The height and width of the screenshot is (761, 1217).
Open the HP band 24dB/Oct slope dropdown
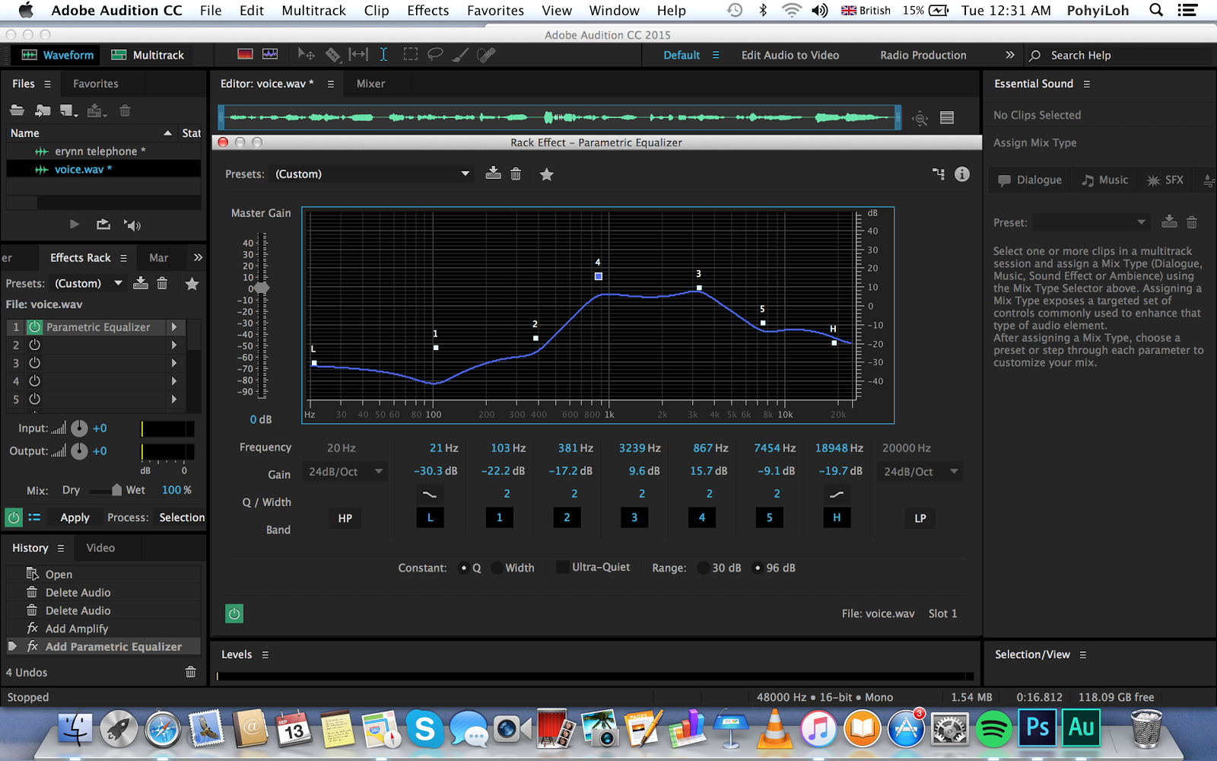tap(346, 472)
